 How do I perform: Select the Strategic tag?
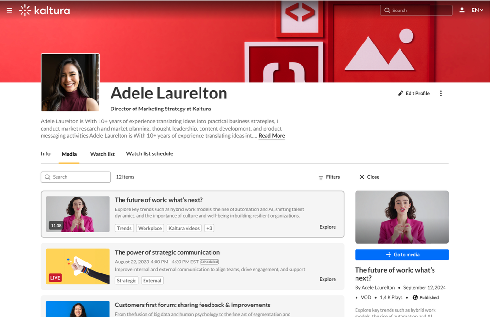click(x=126, y=281)
